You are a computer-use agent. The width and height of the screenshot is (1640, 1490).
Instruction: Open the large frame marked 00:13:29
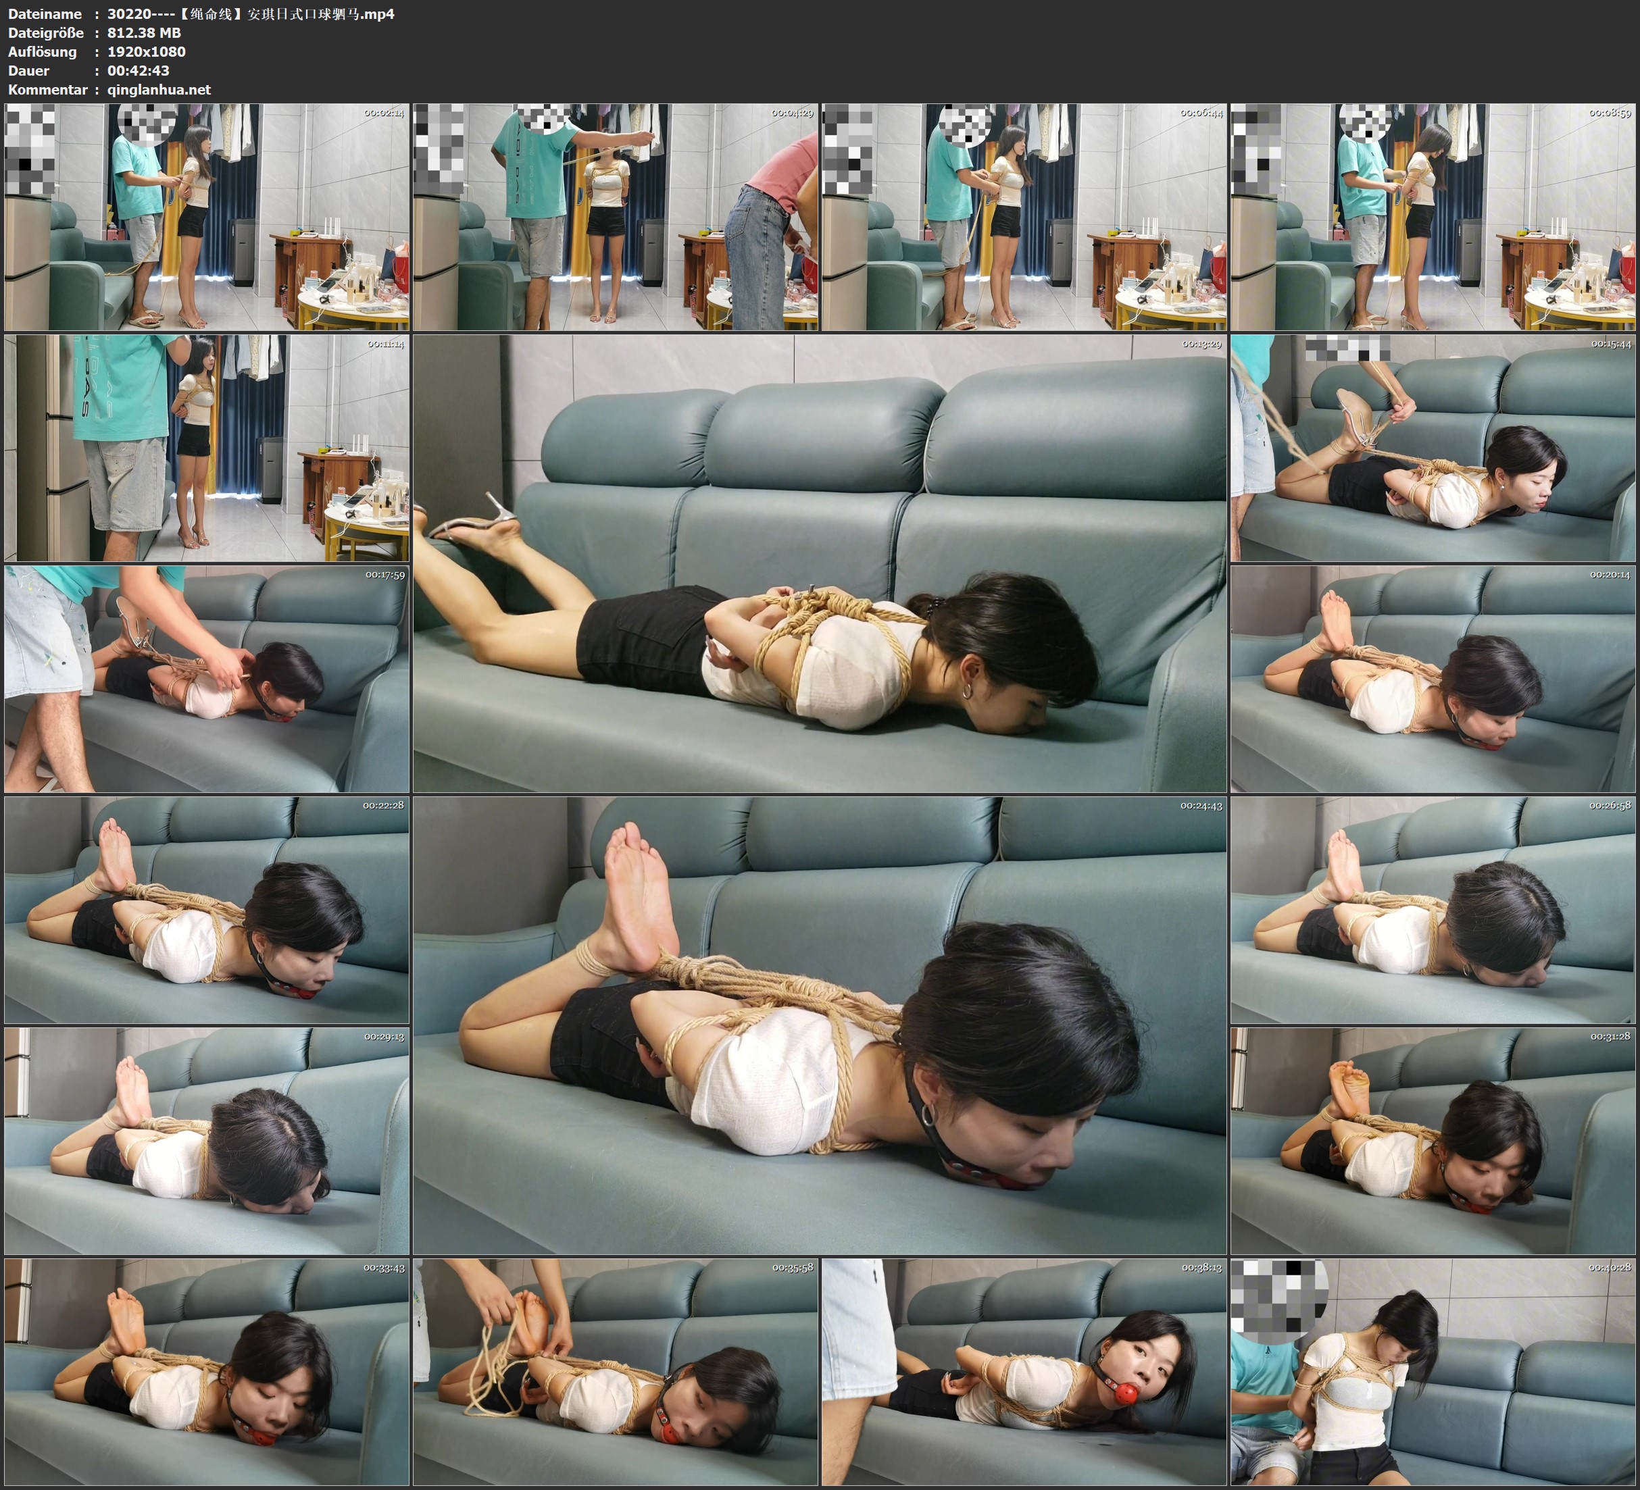(819, 563)
